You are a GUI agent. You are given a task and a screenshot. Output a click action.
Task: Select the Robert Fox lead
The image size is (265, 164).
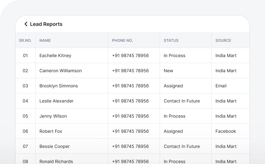coord(51,131)
